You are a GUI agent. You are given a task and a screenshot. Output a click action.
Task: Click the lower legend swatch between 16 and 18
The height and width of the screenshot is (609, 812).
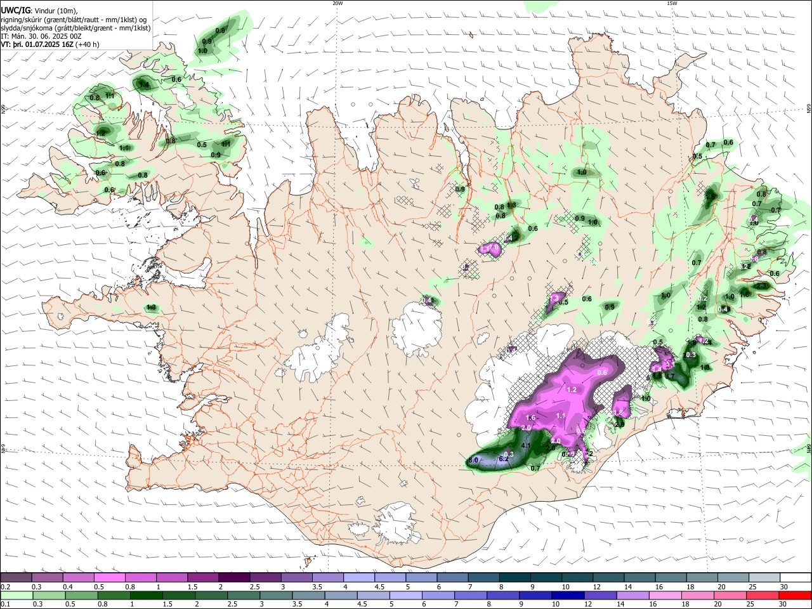coord(665,595)
